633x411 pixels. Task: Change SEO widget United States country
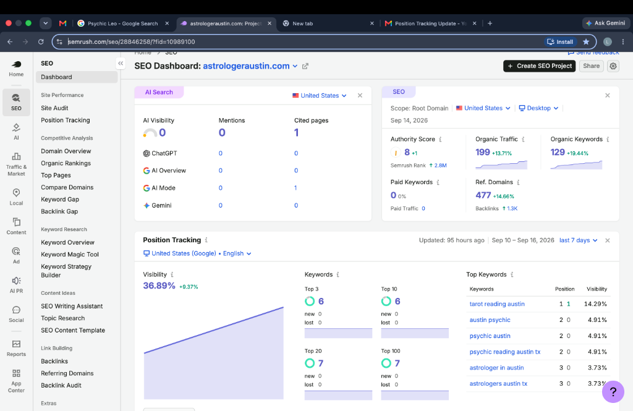483,108
